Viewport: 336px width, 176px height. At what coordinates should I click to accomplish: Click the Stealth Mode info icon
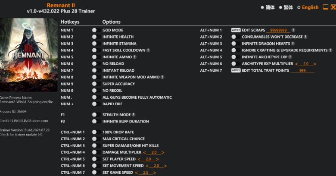134,115
